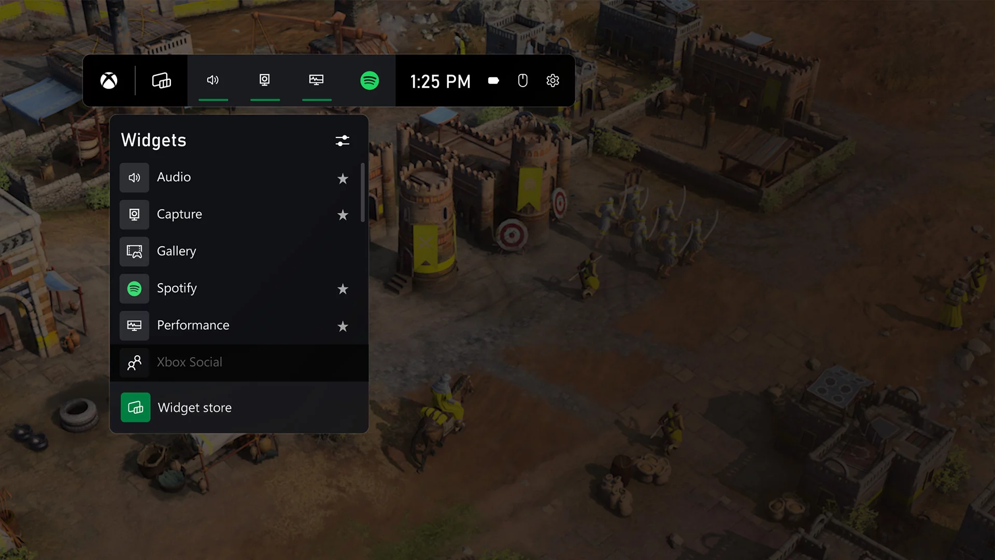Toggle Audio as a favorite widget
Viewport: 995px width, 560px height.
pyautogui.click(x=343, y=178)
